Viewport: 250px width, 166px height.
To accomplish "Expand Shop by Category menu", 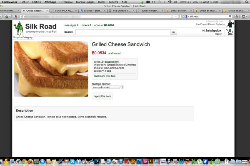I will pyautogui.click(x=23, y=37).
